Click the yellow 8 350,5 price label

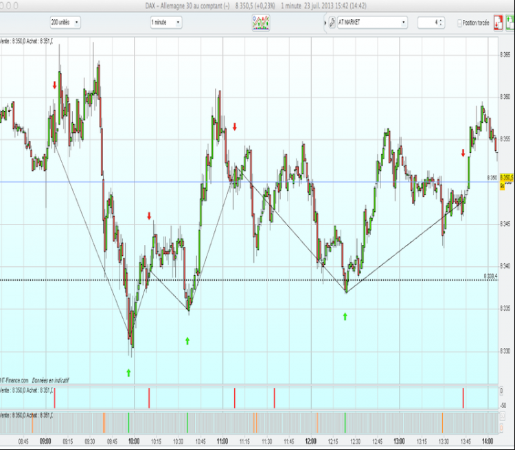[x=507, y=178]
